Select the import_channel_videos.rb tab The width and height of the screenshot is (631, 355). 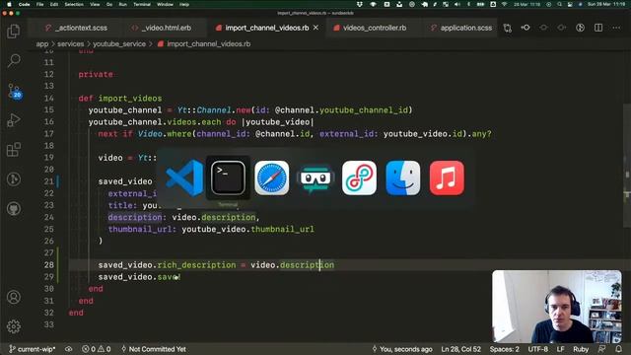[262, 28]
